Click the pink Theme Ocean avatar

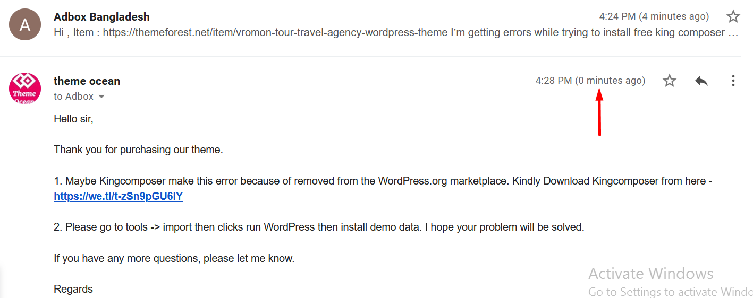[24, 89]
